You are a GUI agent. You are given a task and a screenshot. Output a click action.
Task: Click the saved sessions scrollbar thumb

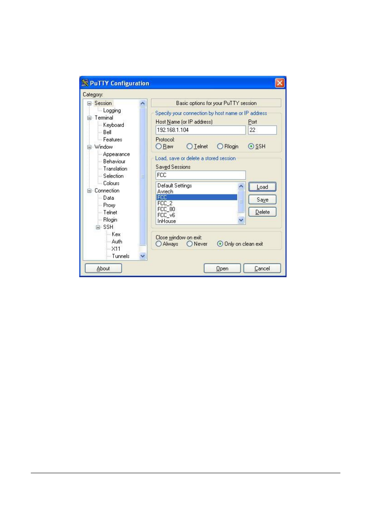(241, 201)
